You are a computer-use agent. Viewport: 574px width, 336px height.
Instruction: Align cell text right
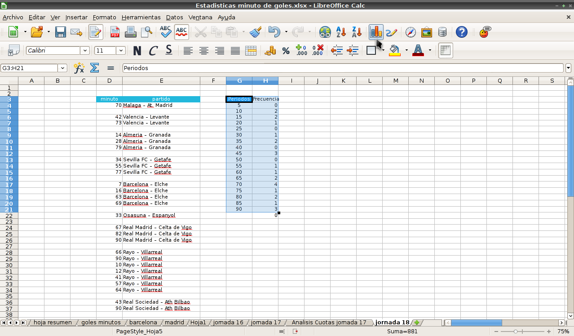pos(220,51)
